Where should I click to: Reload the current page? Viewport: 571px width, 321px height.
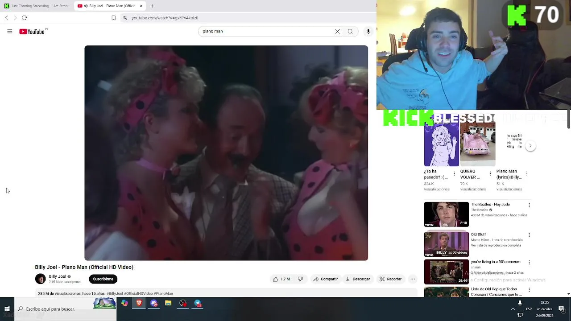[x=25, y=18]
